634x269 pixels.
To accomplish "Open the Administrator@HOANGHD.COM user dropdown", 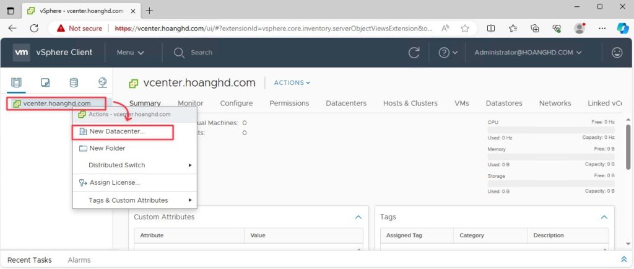I will coord(528,53).
